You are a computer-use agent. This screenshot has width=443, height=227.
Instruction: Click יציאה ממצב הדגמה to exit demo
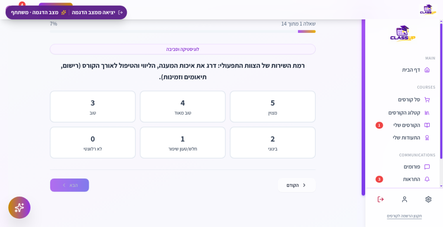click(93, 13)
